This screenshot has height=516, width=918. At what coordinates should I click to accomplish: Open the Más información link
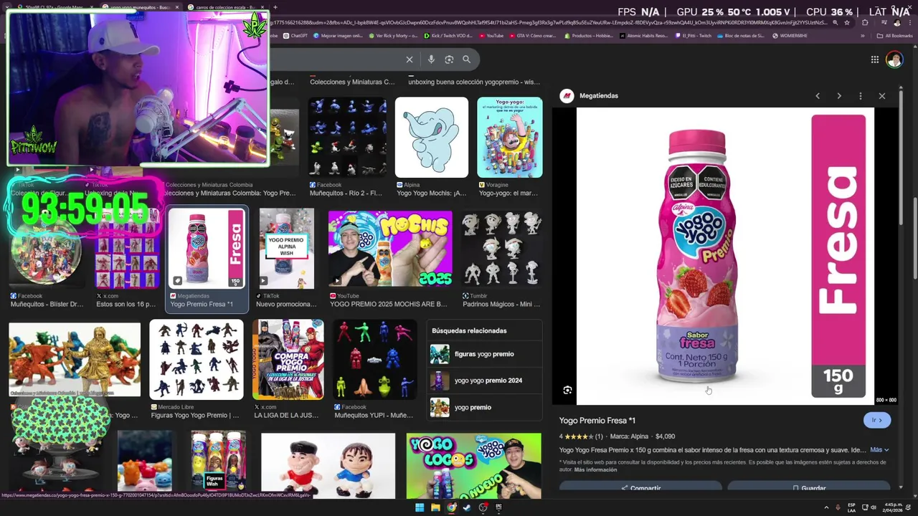(595, 469)
